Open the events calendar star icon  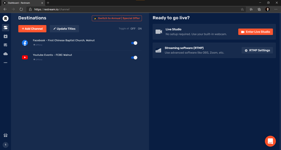[x=5, y=36]
